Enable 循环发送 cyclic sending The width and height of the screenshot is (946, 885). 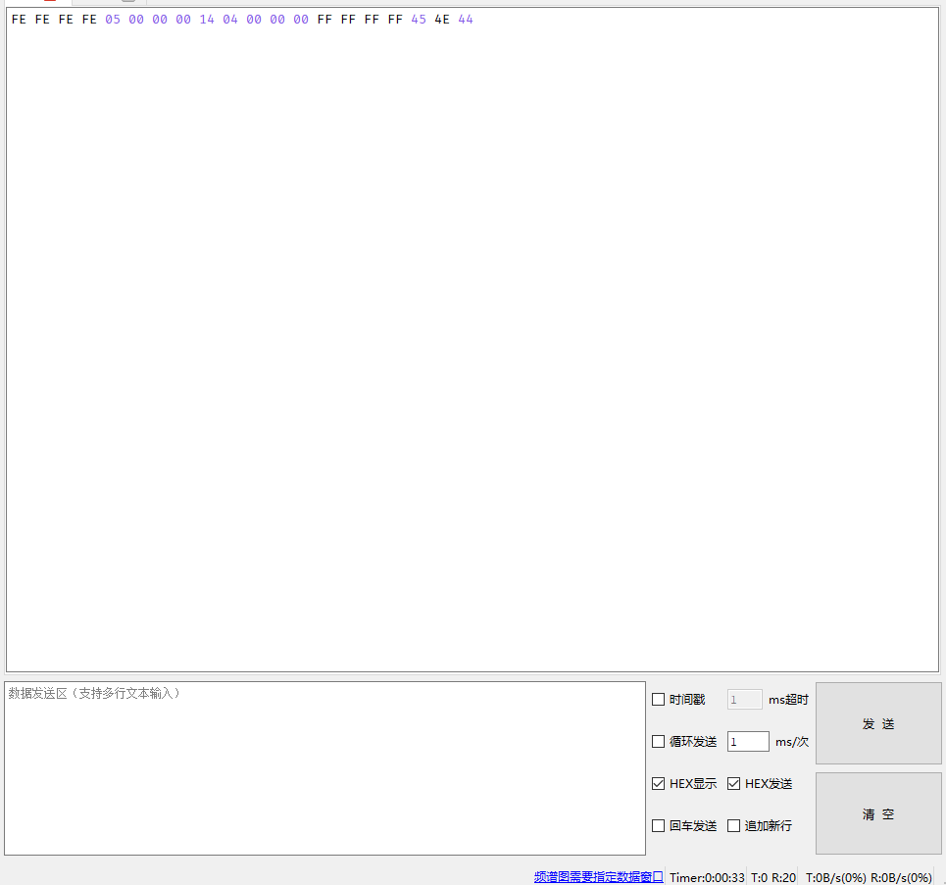pos(658,741)
